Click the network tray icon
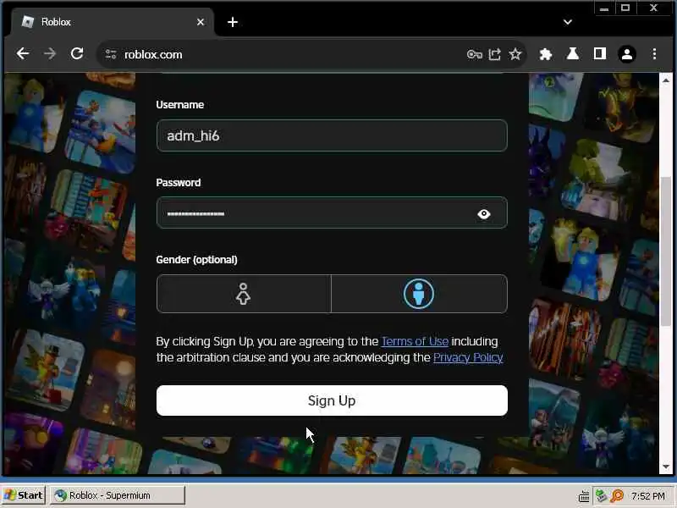The height and width of the screenshot is (508, 677). click(x=601, y=495)
